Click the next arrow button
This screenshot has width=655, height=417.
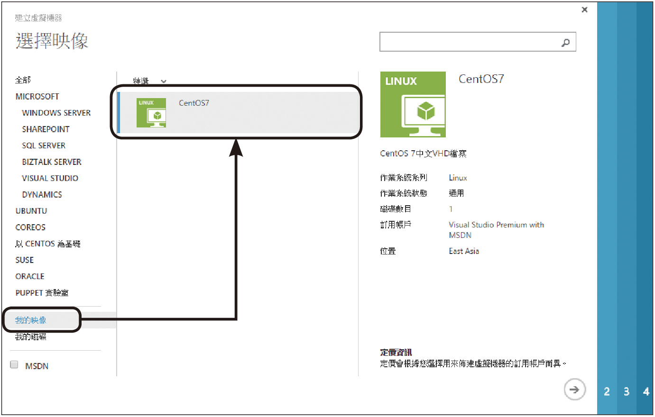574,390
